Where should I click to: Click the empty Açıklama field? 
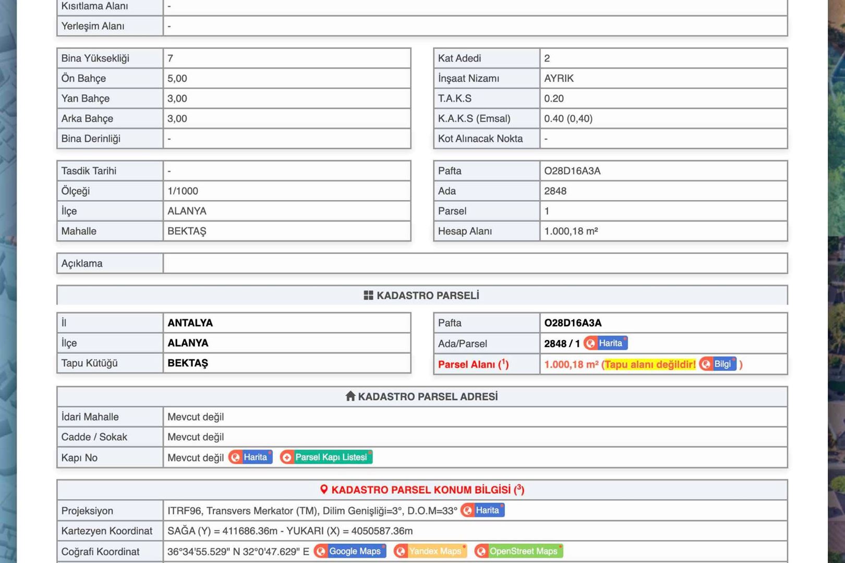coord(475,263)
